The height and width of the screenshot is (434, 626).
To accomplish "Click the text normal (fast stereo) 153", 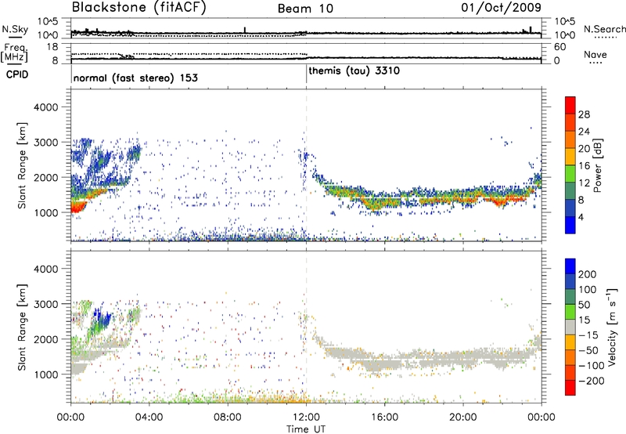I will click(x=135, y=78).
